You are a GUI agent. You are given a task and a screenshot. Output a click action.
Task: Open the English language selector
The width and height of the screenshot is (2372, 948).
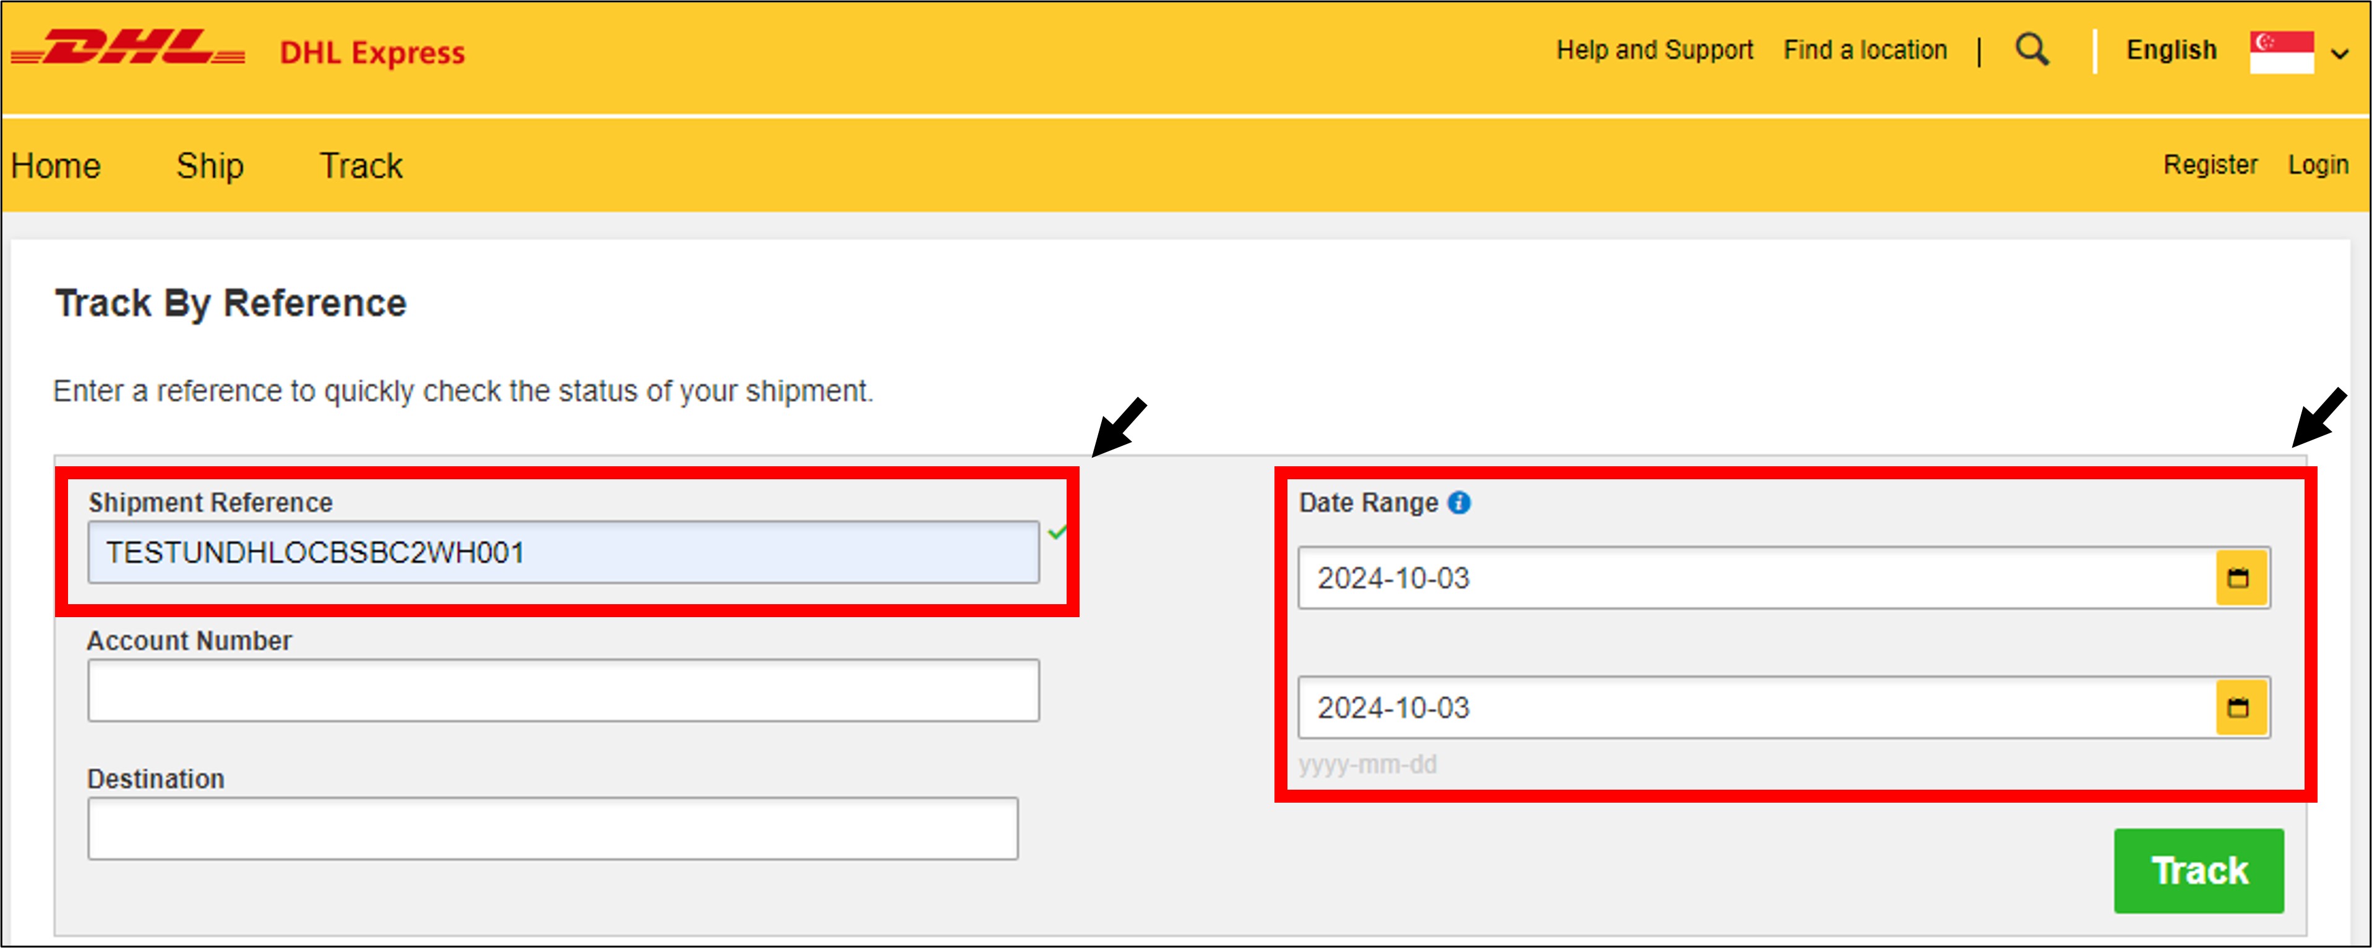[2170, 49]
